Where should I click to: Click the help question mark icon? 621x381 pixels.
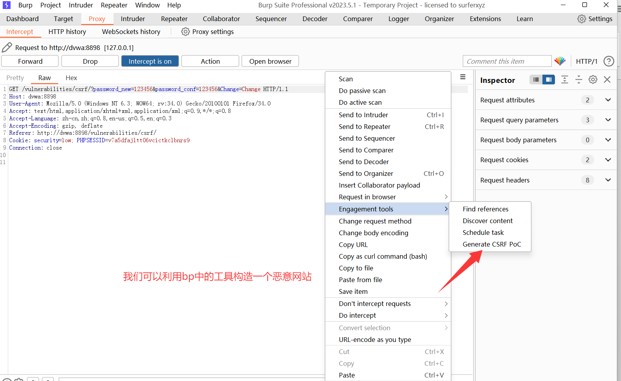[x=608, y=61]
